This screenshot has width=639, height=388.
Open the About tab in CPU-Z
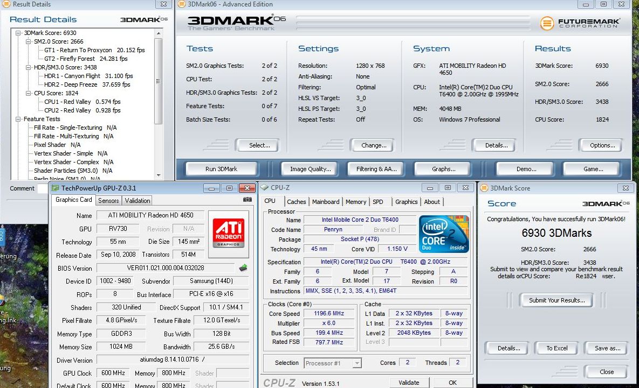point(432,202)
